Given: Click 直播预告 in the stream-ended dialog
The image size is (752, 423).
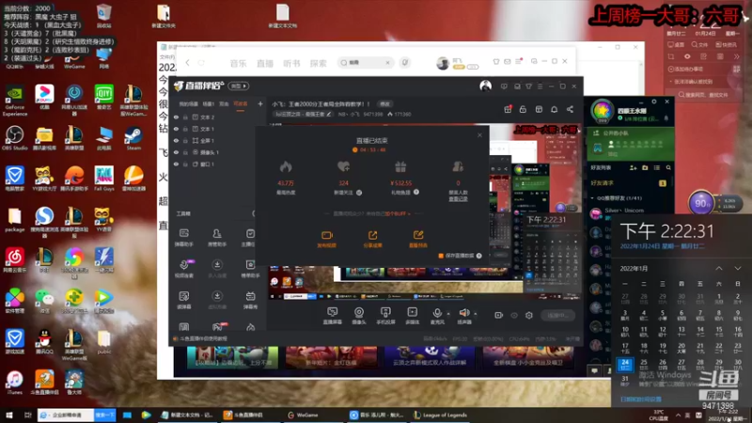Looking at the screenshot, I should (417, 239).
